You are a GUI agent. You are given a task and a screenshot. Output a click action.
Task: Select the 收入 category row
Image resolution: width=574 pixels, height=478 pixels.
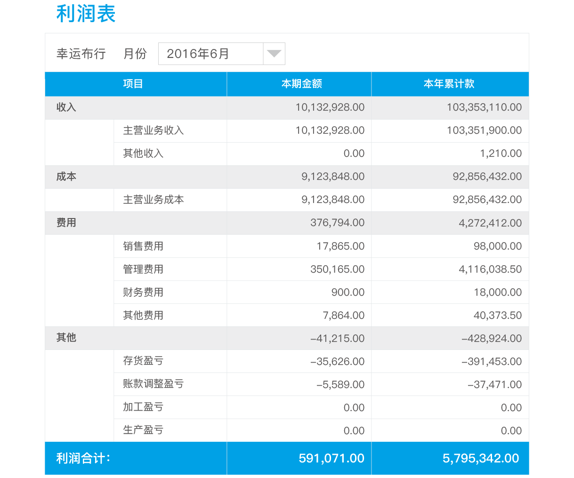pyautogui.click(x=66, y=107)
